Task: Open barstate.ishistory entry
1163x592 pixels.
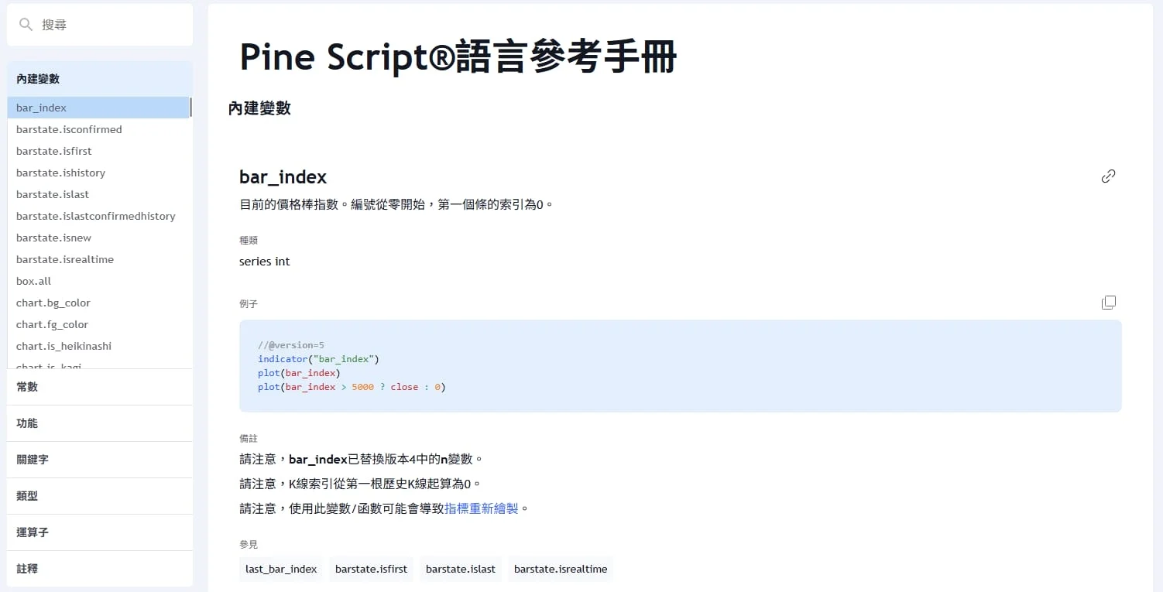Action: tap(98, 173)
